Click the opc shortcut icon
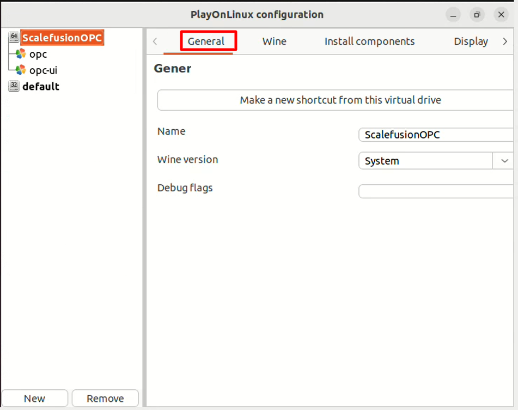Image resolution: width=518 pixels, height=410 pixels. (x=21, y=53)
